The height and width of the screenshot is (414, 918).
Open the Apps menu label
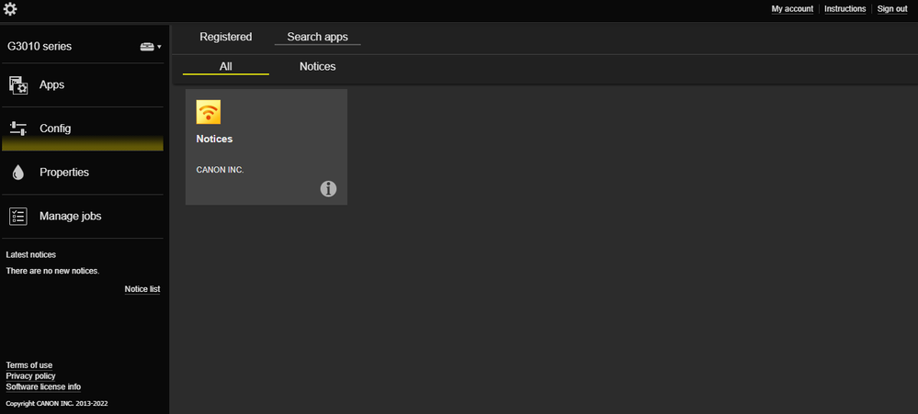coord(52,84)
